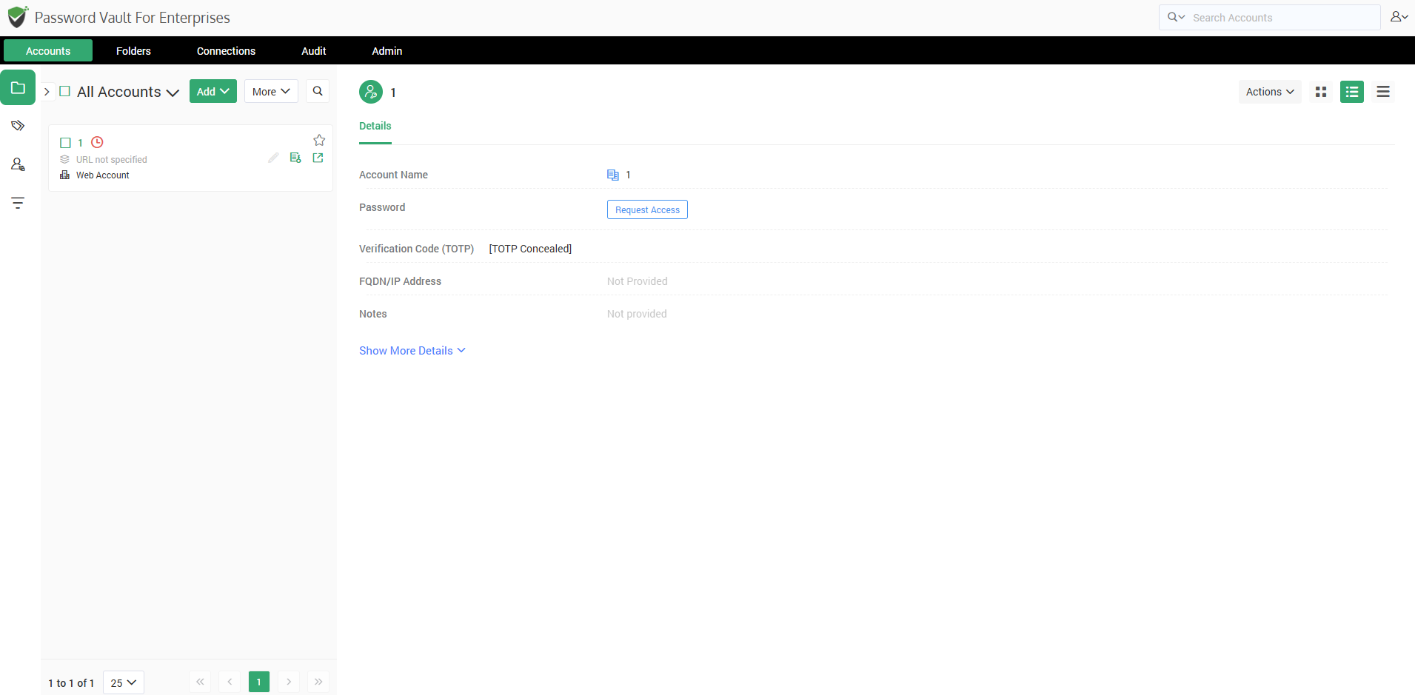Image resolution: width=1415 pixels, height=695 pixels.
Task: Select the folder view sidebar icon
Action: point(18,87)
